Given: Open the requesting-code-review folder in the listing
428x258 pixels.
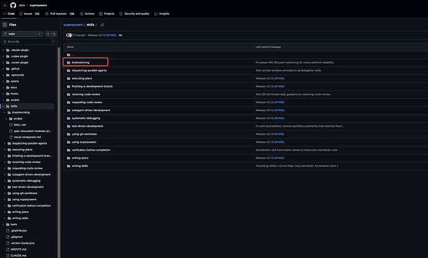Looking at the screenshot, I should click(87, 102).
